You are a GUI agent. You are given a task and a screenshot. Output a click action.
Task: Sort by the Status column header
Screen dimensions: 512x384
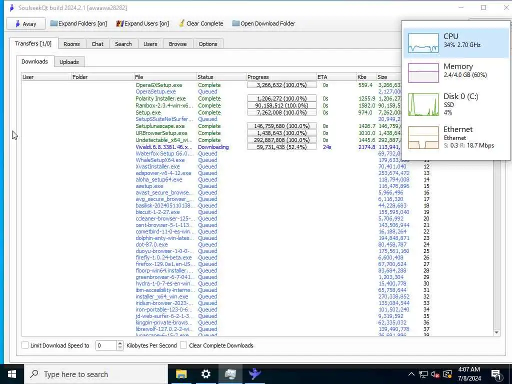click(221, 77)
